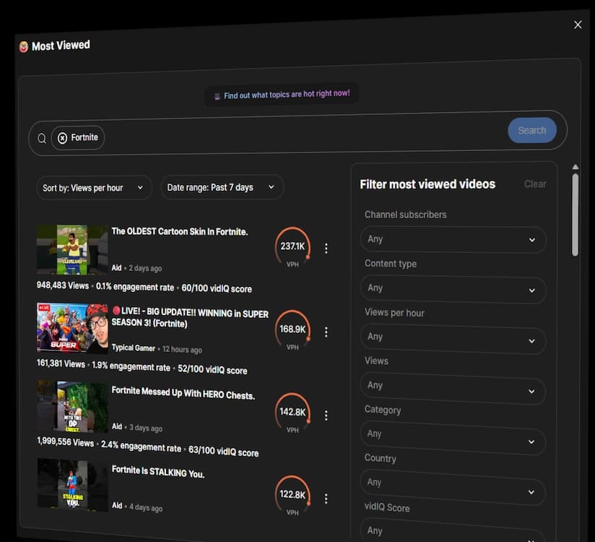Open the three-dot menu on OLDEST Cartoon Skin video
Viewport: 595px width, 542px height.
326,247
